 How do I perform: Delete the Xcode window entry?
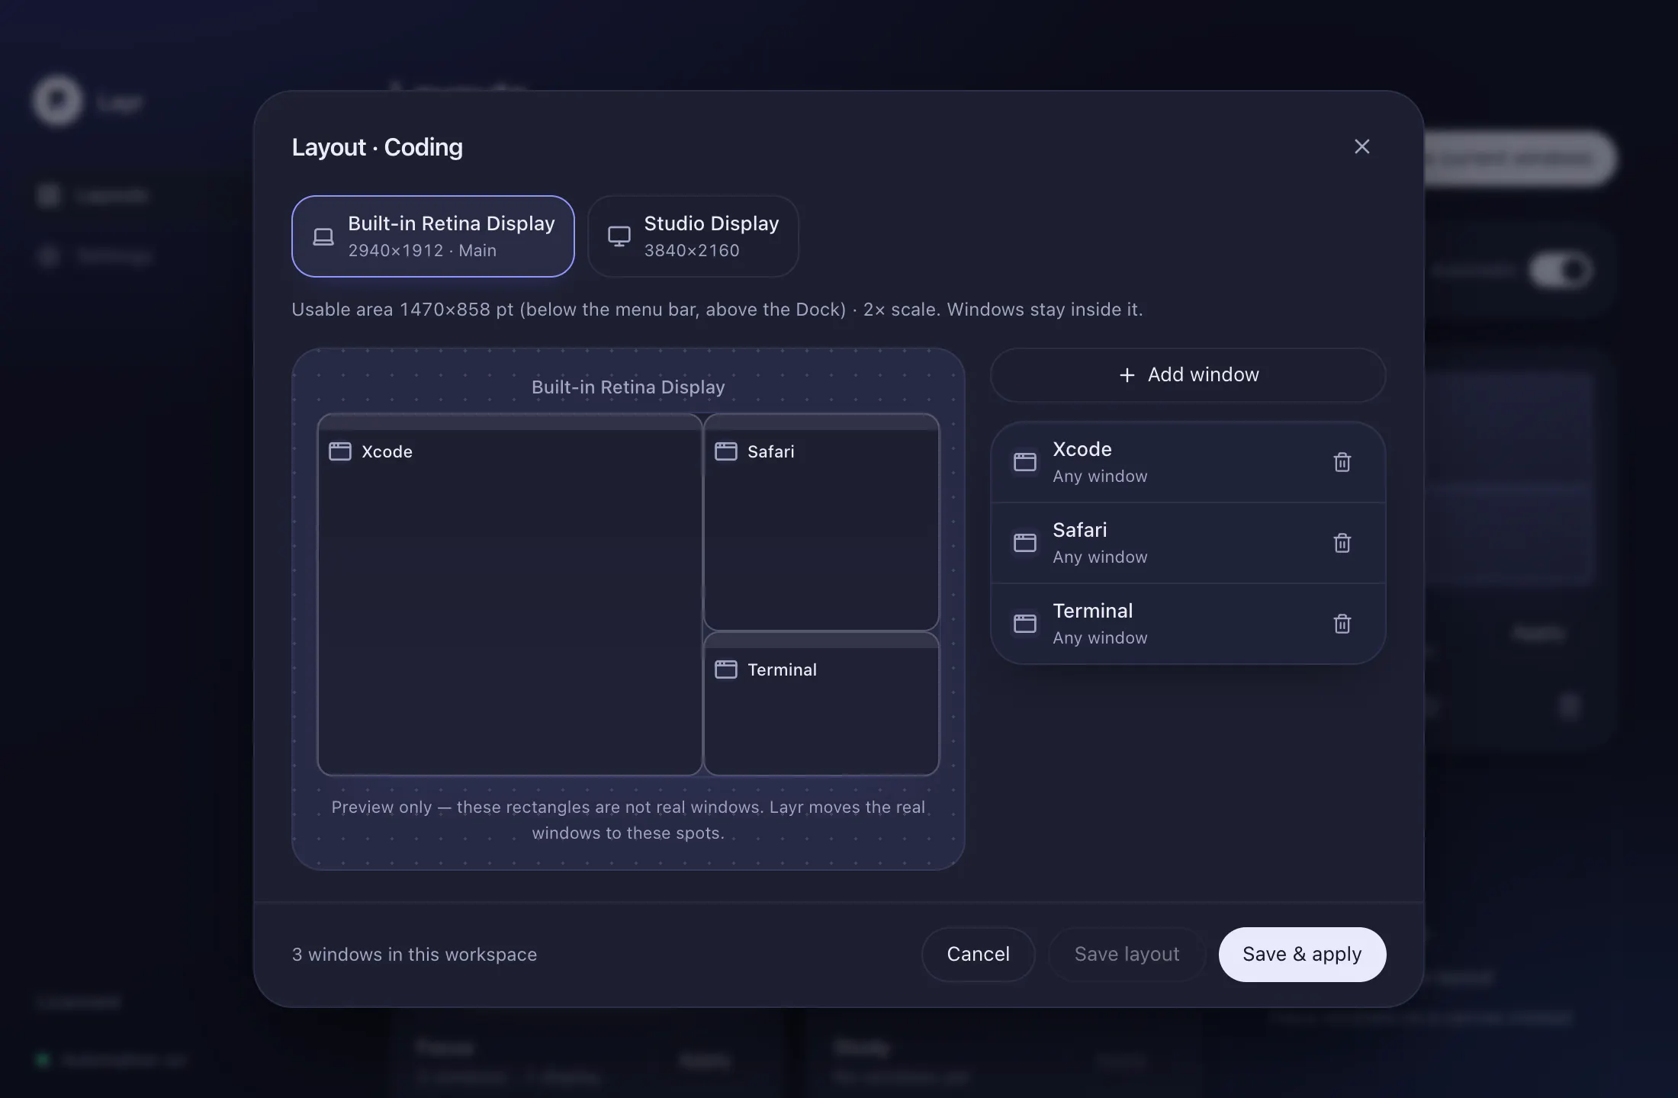pos(1342,462)
